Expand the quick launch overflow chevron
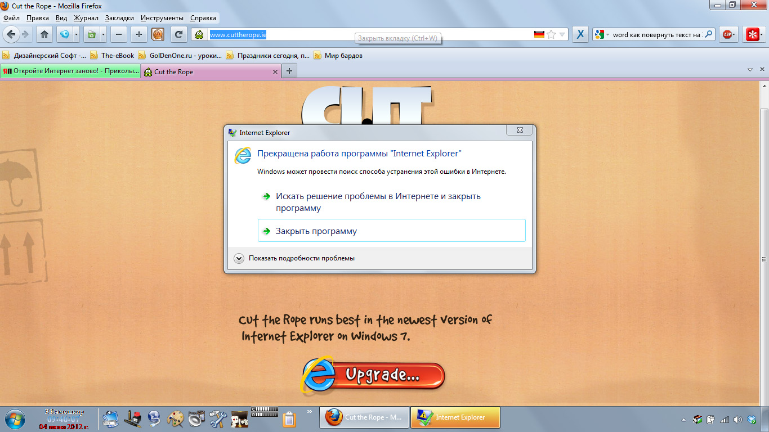The width and height of the screenshot is (769, 432). [x=309, y=412]
